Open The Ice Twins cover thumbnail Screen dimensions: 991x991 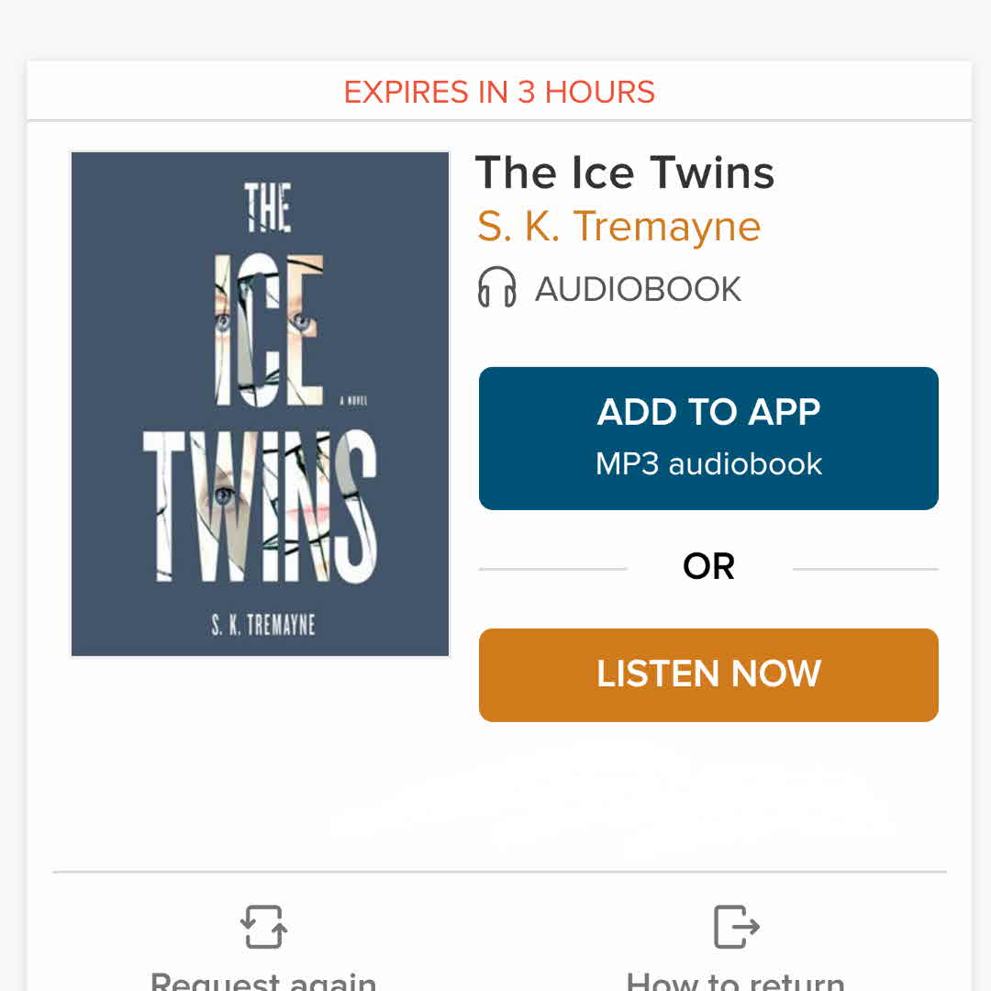point(260,404)
